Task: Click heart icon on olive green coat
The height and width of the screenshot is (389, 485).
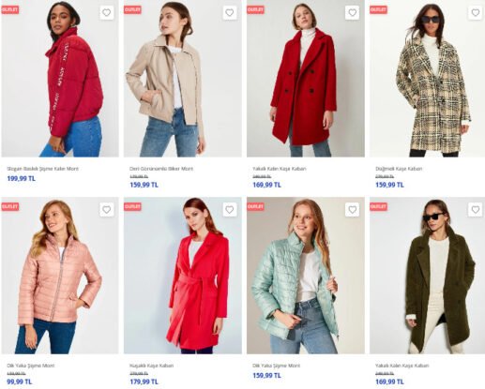Action: (x=476, y=210)
